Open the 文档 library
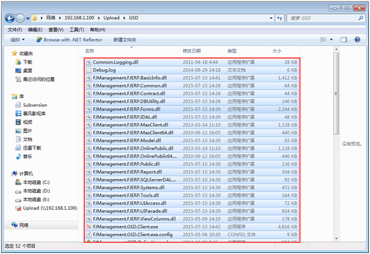This screenshot has width=370, height=254. (24, 139)
